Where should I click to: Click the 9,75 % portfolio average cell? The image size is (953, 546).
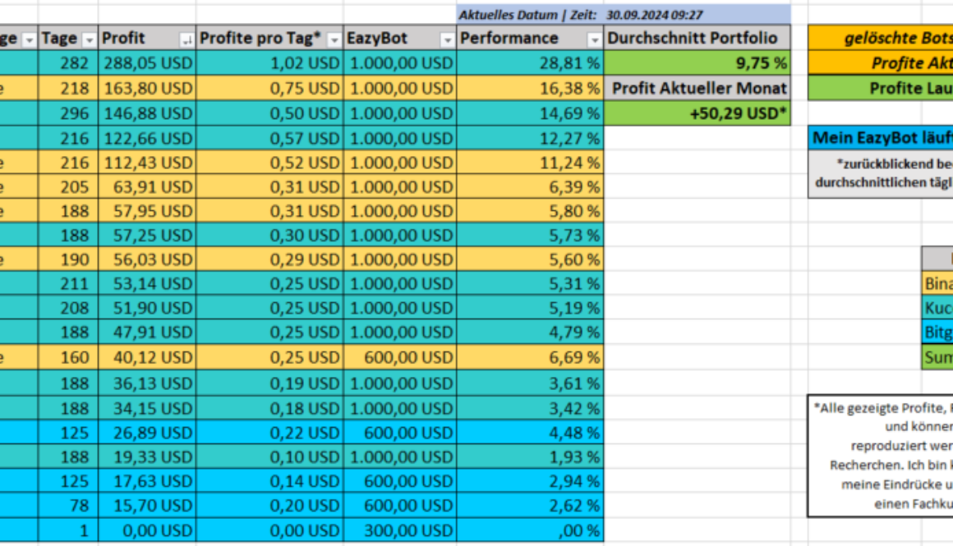[697, 63]
